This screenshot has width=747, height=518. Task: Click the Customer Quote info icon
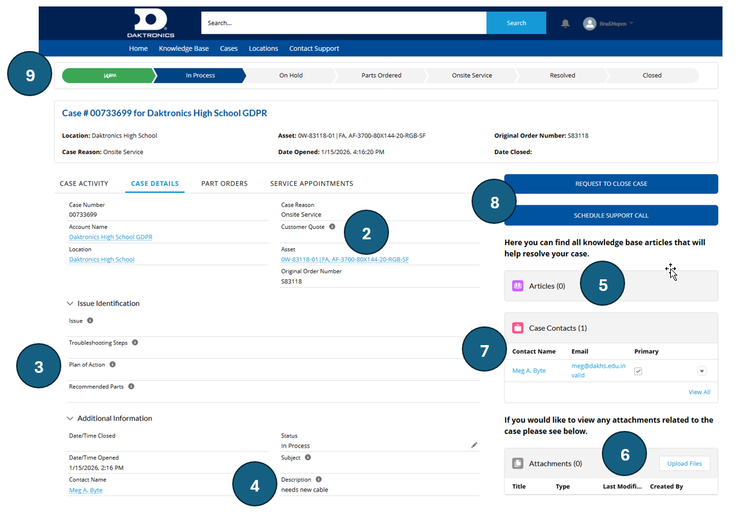[x=332, y=227]
